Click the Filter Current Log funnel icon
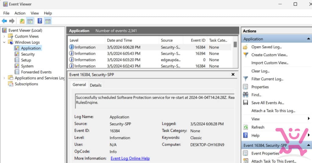Viewport: 312px width, 163px height. tap(246, 79)
